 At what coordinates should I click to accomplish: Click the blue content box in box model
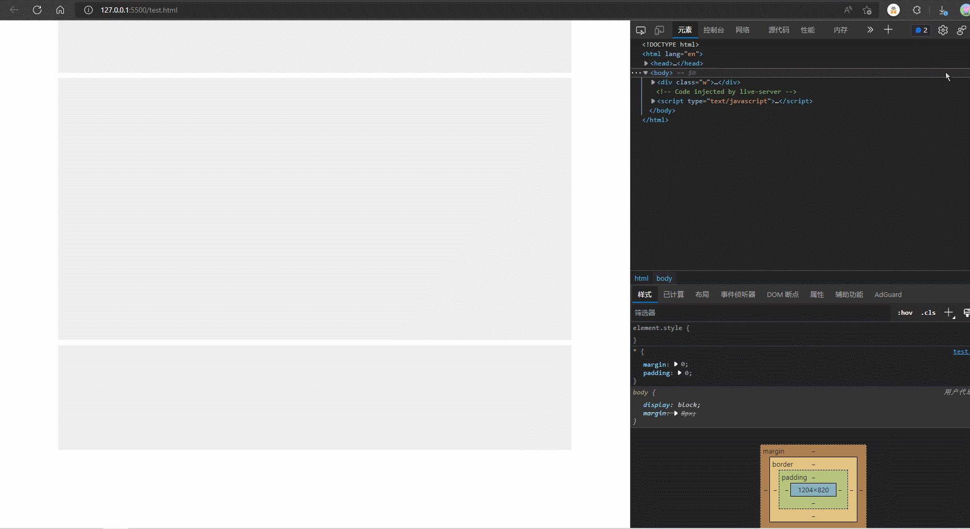(x=812, y=490)
